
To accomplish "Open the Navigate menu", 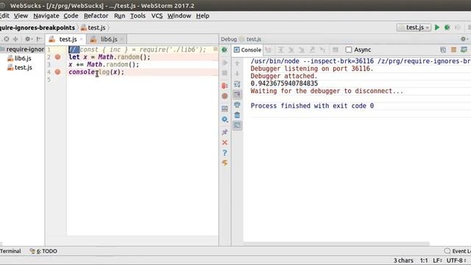I will 46,15.
